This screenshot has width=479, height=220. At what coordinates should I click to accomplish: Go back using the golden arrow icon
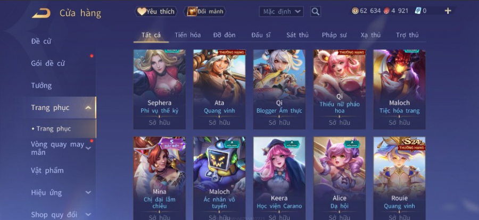41,13
